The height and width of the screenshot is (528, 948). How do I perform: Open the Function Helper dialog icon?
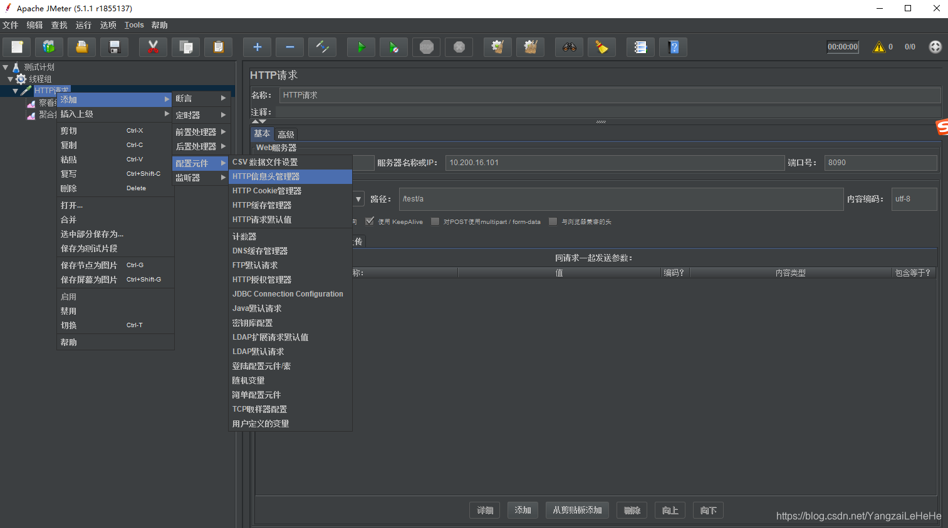point(640,47)
